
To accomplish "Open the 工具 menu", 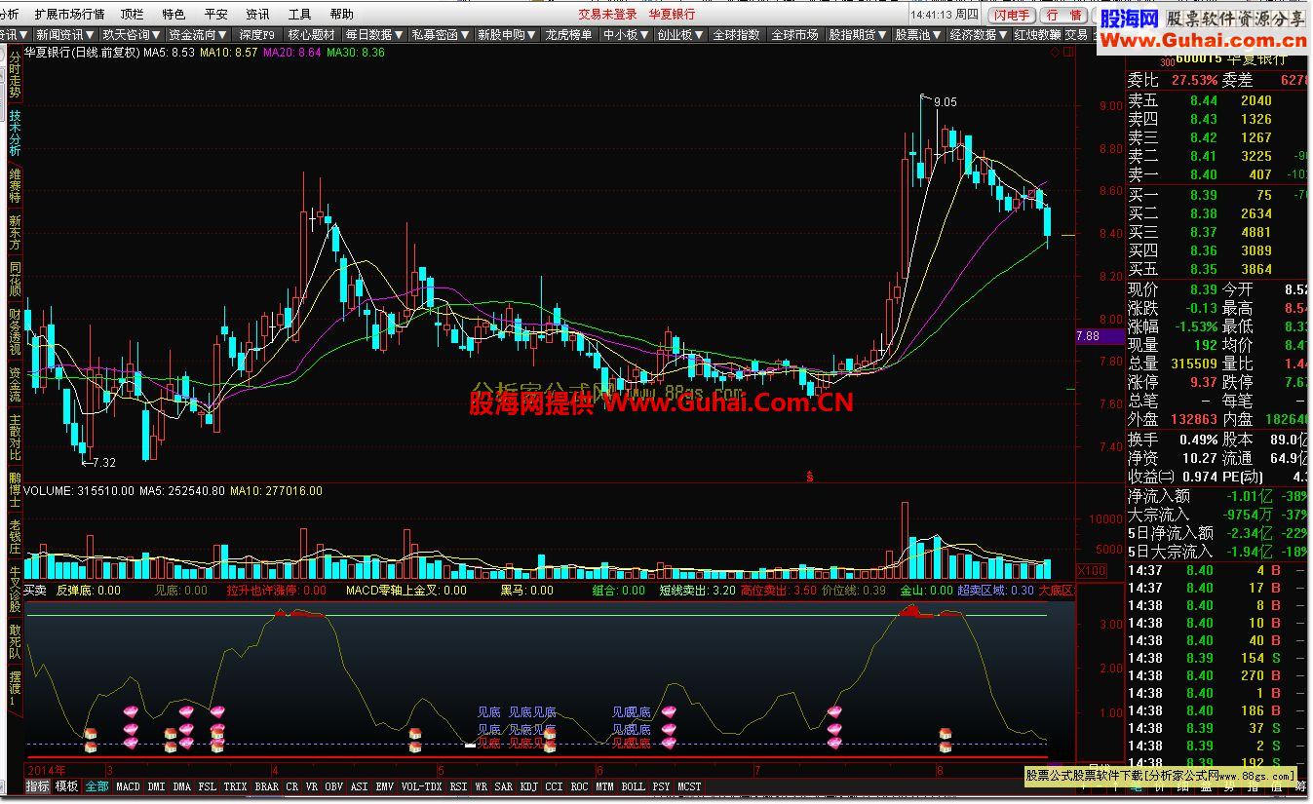I will point(300,15).
